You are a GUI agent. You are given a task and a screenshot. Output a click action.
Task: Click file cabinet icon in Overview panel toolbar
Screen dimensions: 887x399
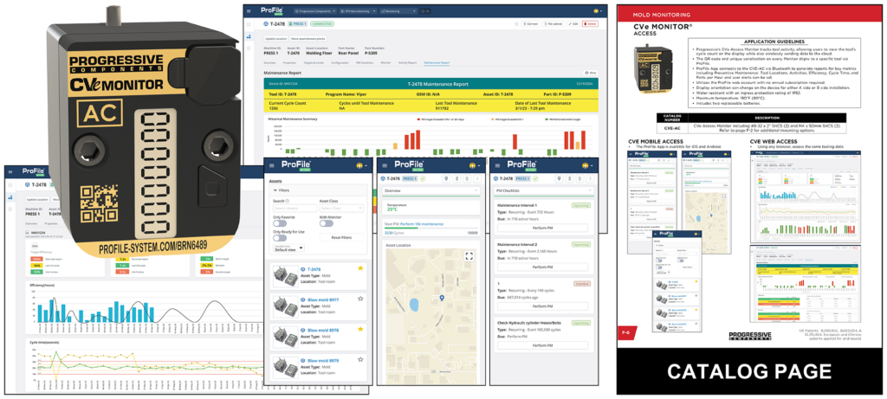[467, 178]
